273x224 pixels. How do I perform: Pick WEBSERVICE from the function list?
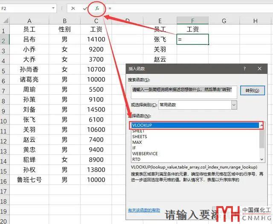point(145,153)
